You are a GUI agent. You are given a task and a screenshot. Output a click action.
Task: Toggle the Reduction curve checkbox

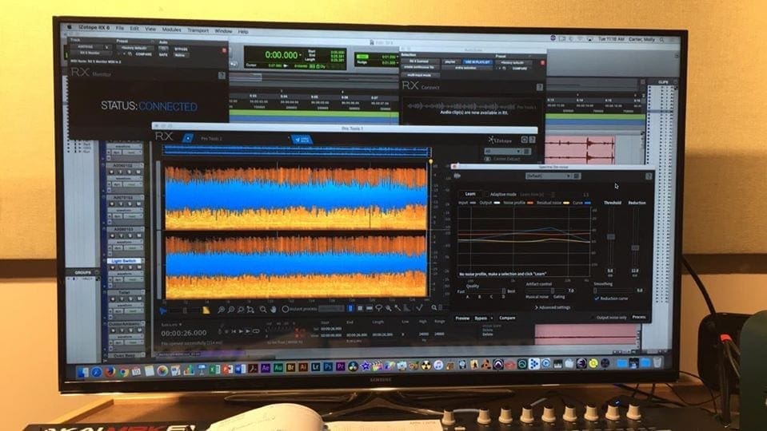(597, 299)
